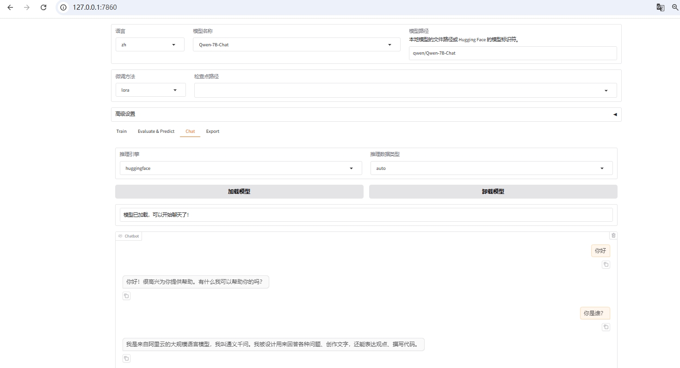This screenshot has width=680, height=368.
Task: Switch to the Evaluate & Predict tab
Action: pos(156,131)
